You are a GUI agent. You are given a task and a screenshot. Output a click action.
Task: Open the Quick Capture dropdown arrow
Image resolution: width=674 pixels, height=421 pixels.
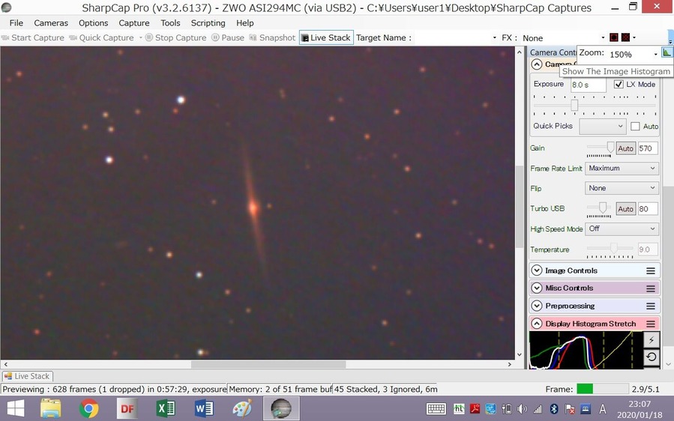coord(140,37)
